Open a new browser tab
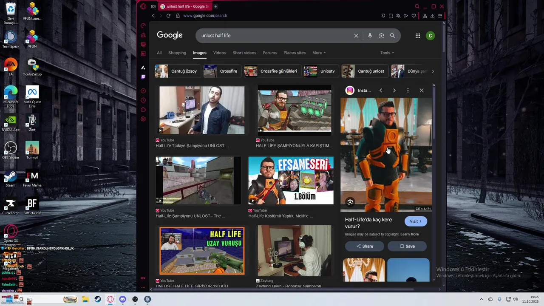544x306 pixels. tap(215, 6)
